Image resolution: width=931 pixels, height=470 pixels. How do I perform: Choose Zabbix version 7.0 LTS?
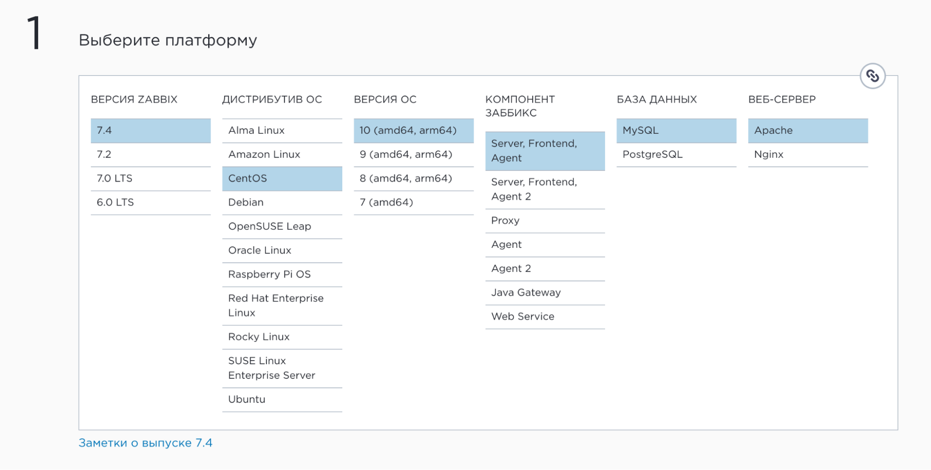pyautogui.click(x=150, y=178)
